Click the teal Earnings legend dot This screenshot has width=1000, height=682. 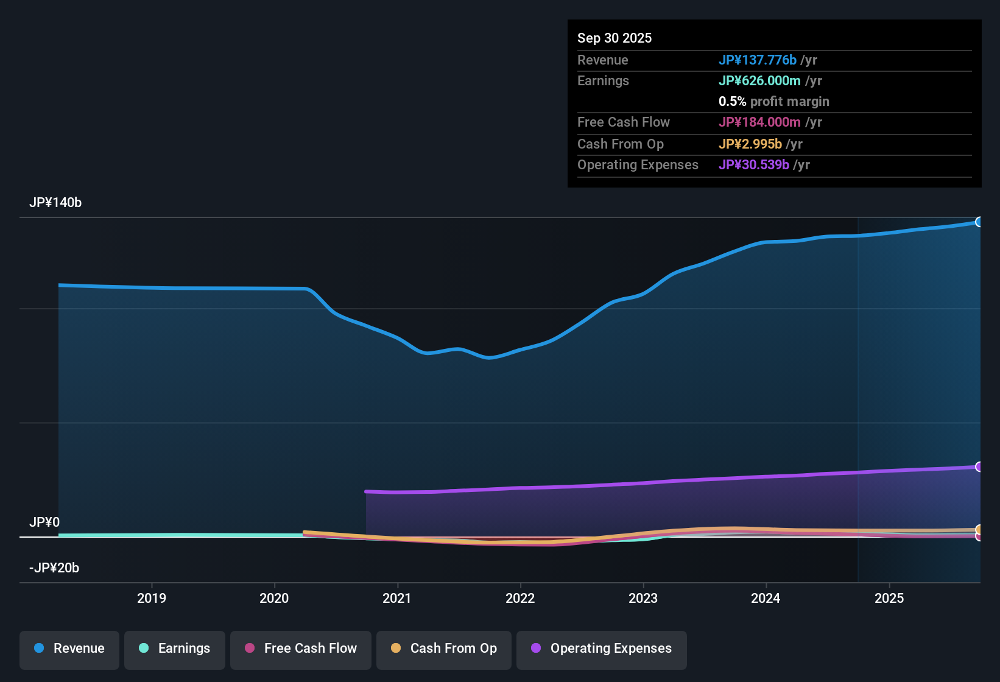click(144, 649)
